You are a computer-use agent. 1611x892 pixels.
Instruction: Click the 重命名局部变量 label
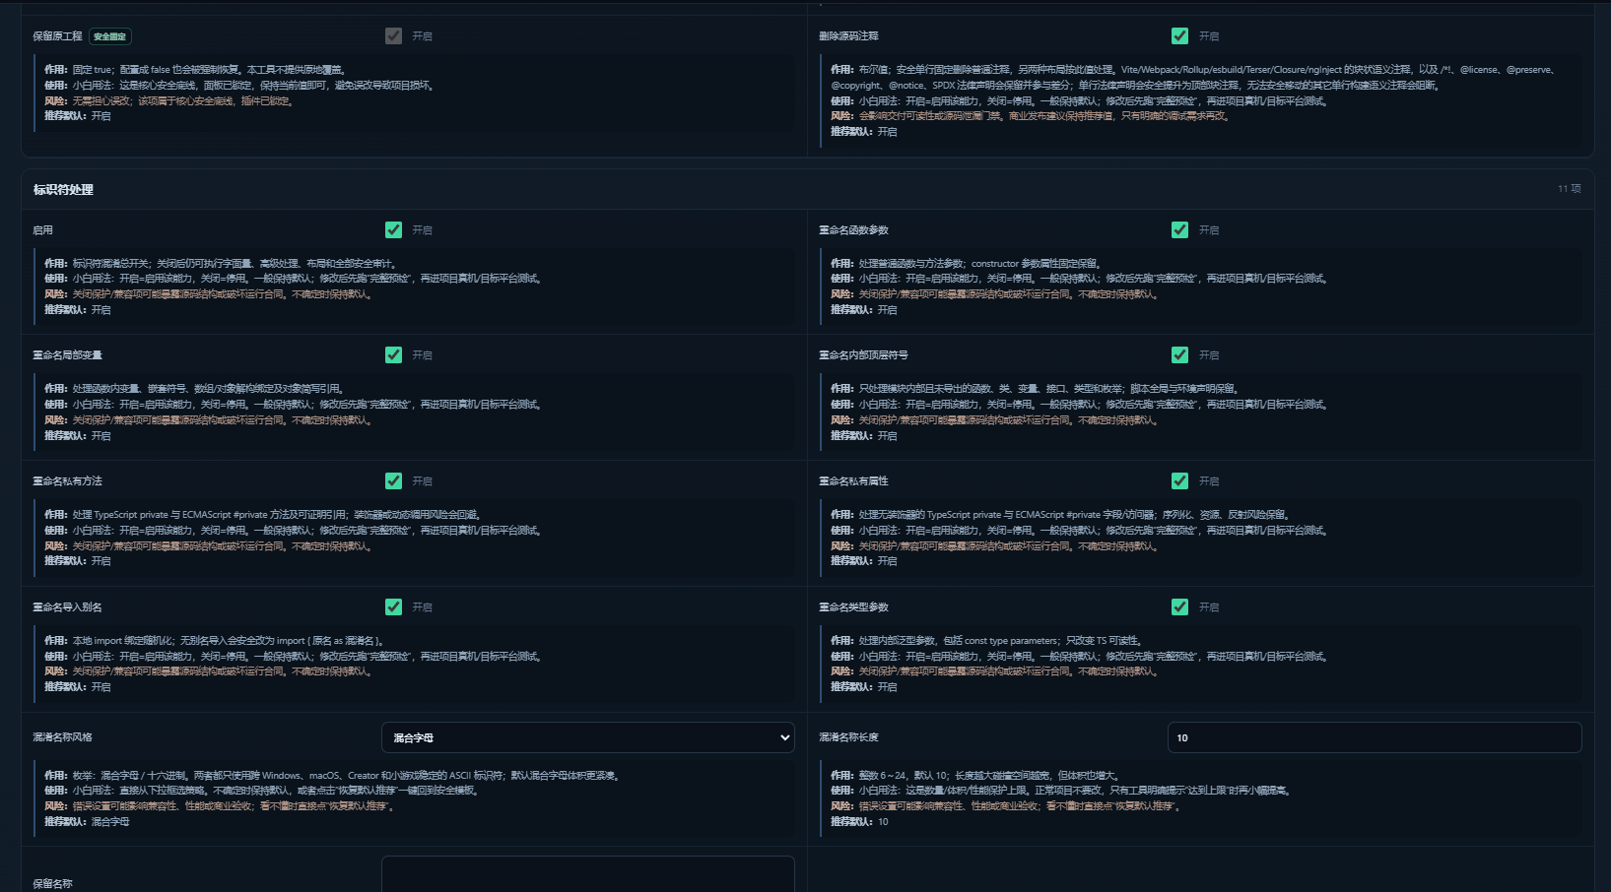[x=67, y=355]
